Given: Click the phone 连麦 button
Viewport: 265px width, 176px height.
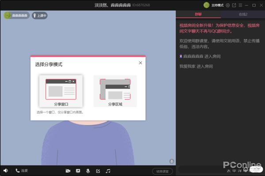Looking at the screenshot, I should pos(22,171).
